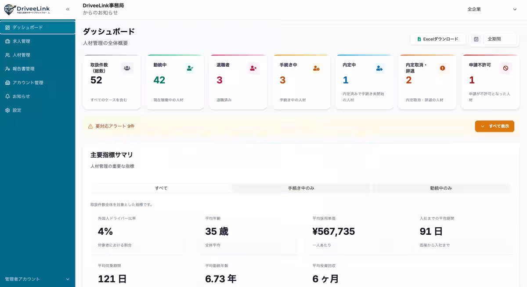Click the 外国人ドライバー比率 4% metric
527x287 pixels.
pyautogui.click(x=141, y=232)
